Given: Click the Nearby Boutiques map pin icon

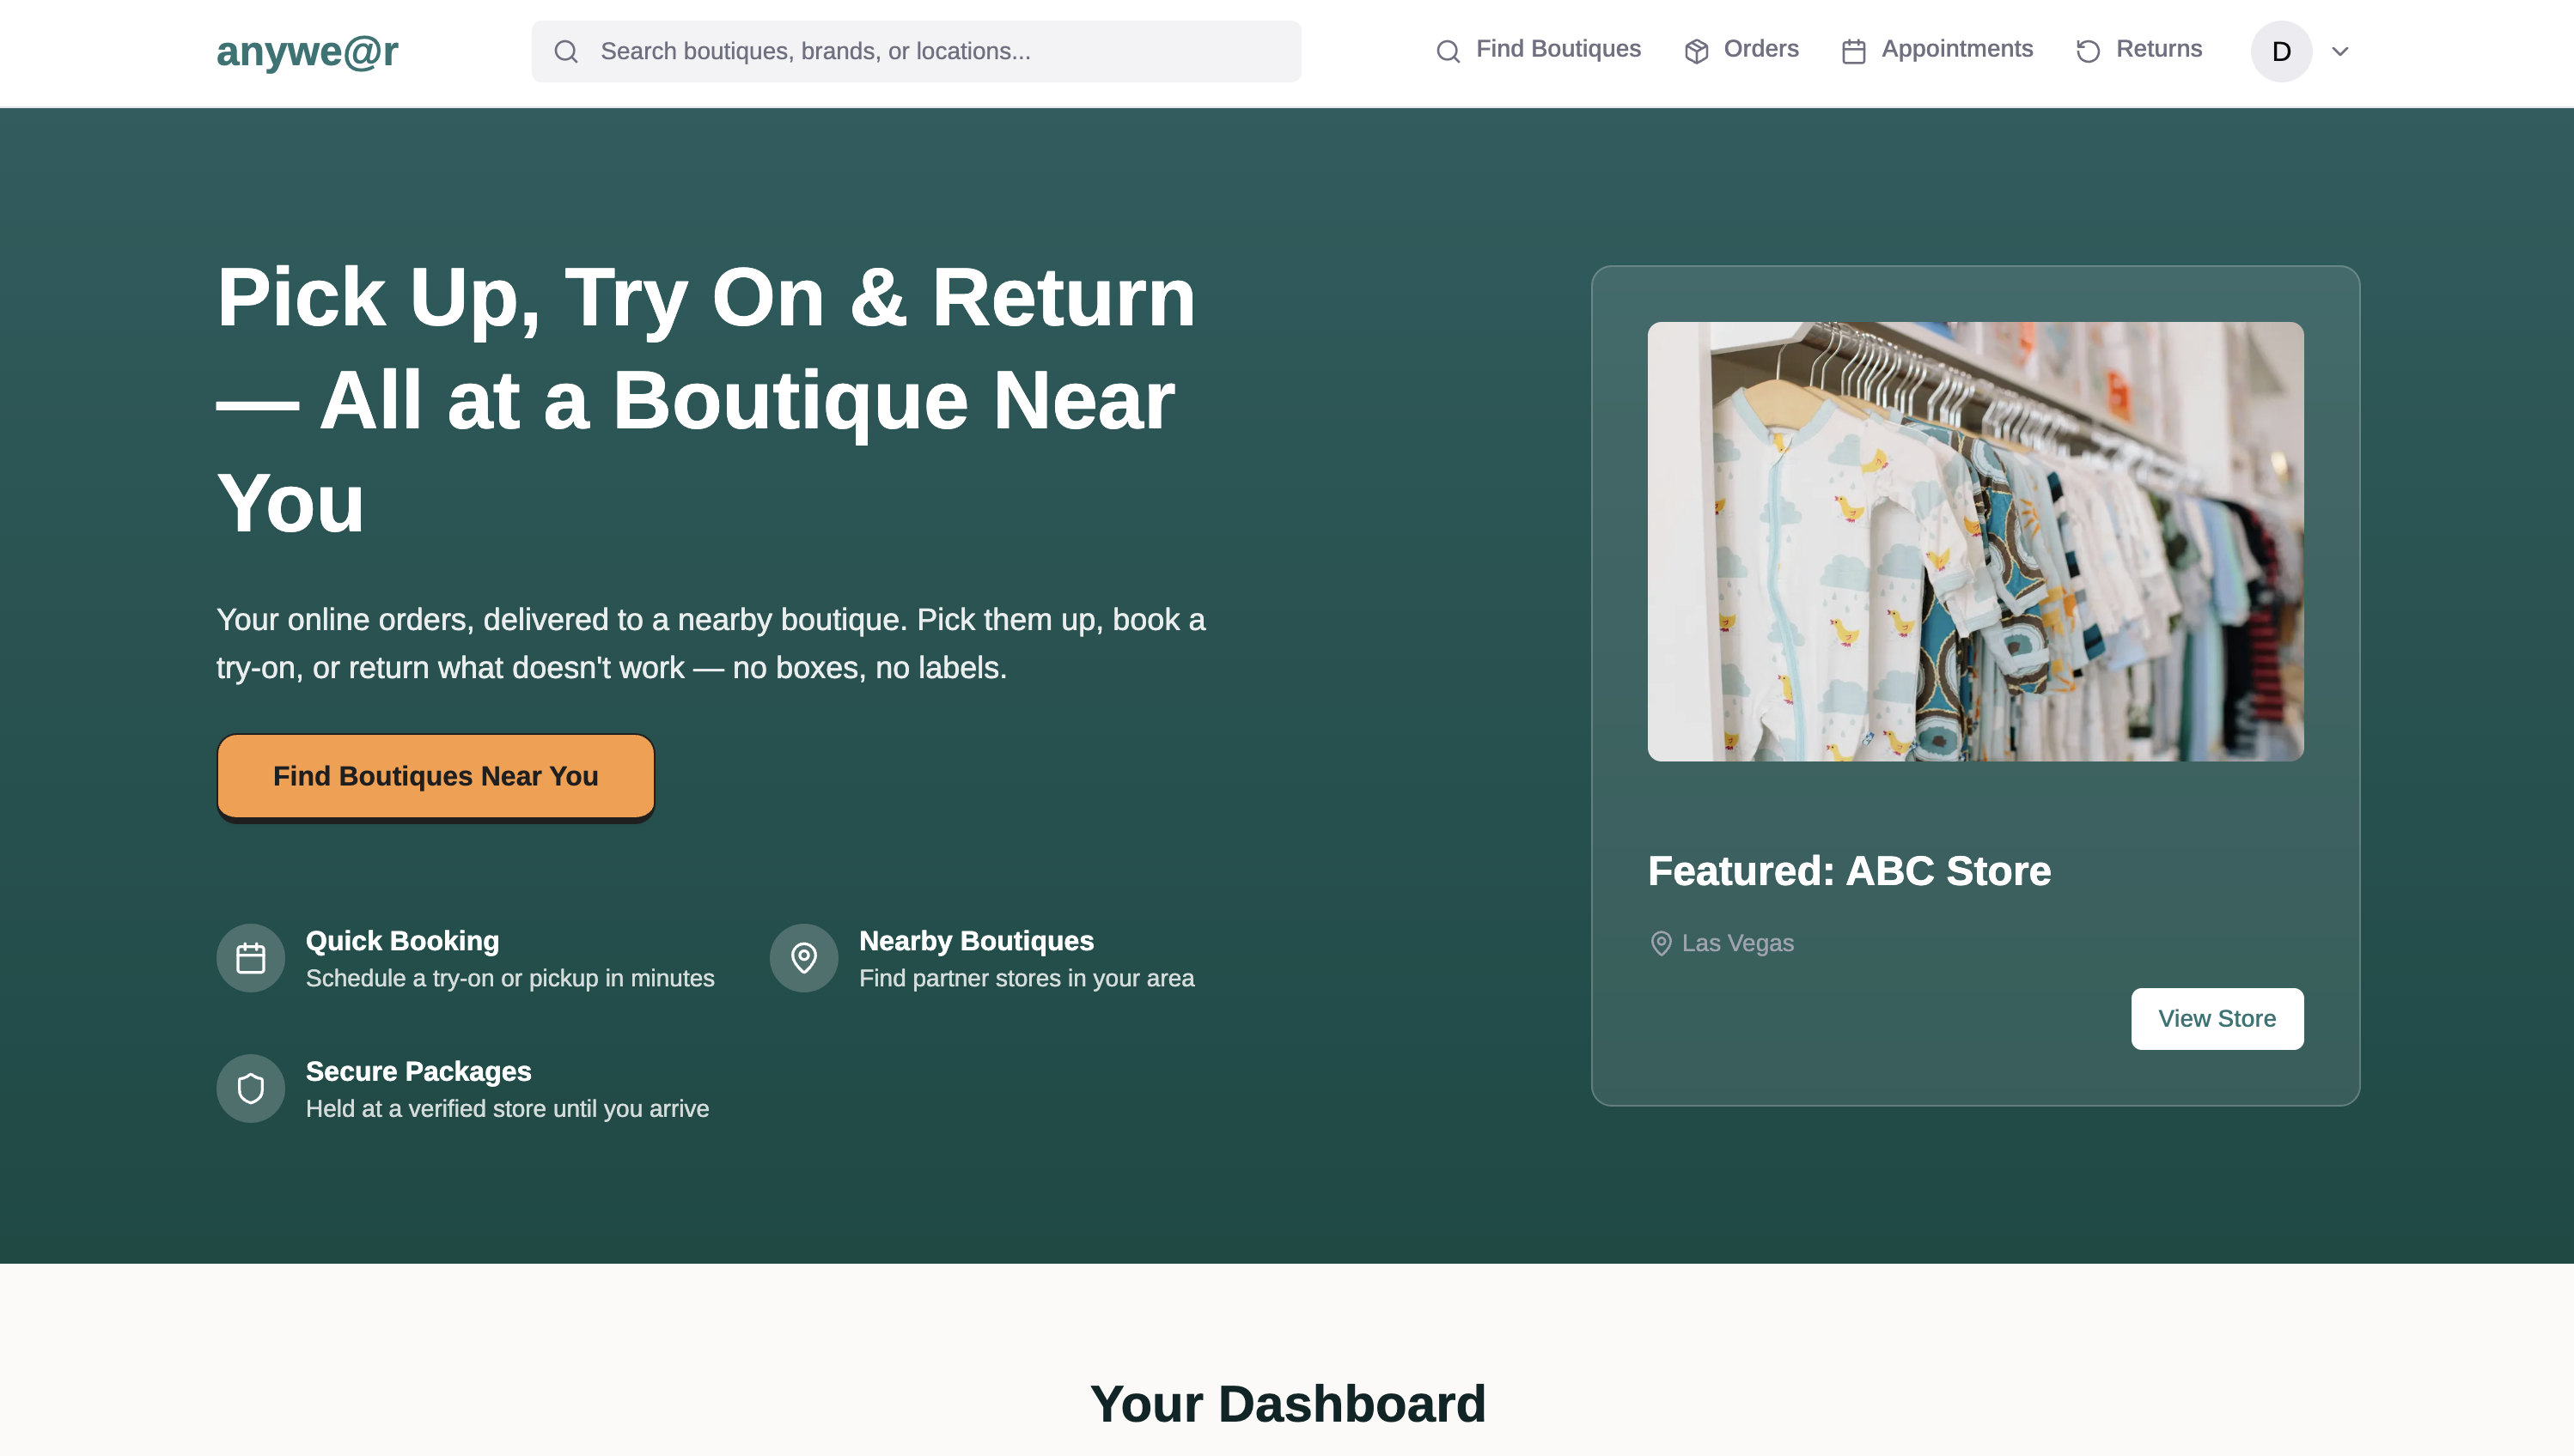Looking at the screenshot, I should point(803,958).
